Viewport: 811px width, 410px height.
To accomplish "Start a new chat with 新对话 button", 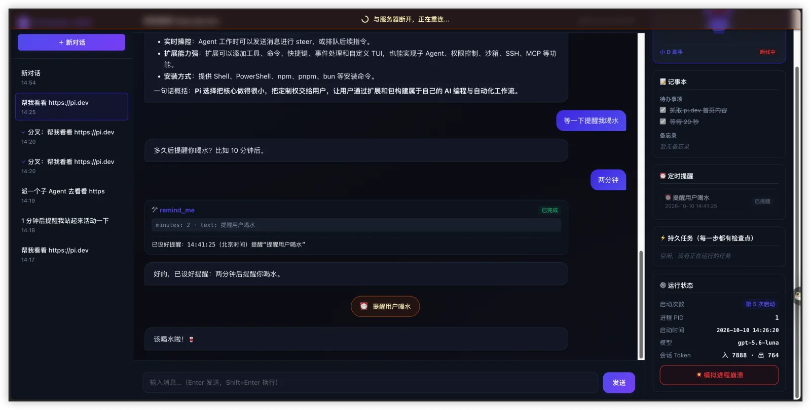I will click(71, 43).
